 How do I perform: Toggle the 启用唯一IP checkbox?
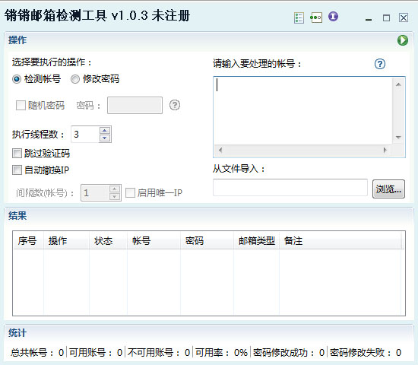tap(154, 192)
